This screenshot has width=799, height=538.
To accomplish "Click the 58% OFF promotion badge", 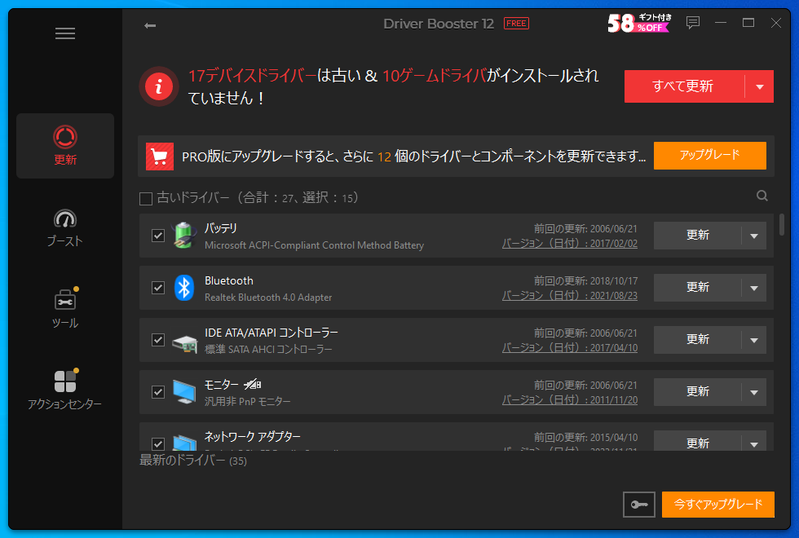I will (639, 23).
